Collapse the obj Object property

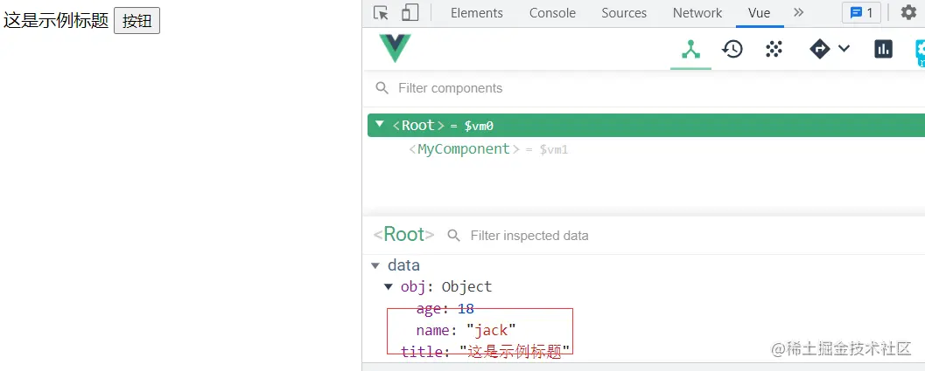[389, 286]
